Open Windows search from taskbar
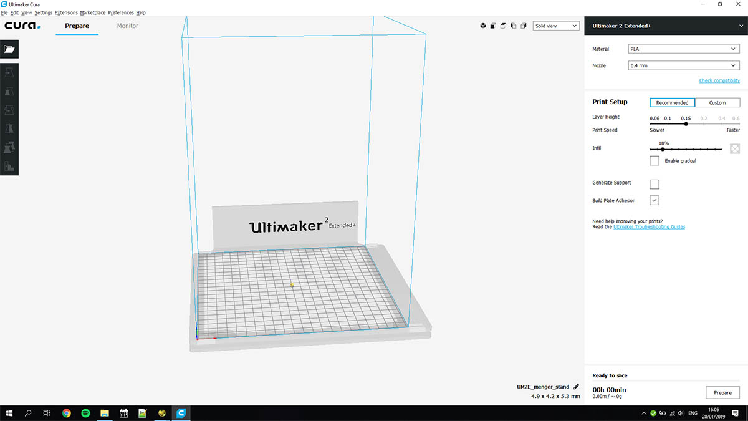This screenshot has width=748, height=421. [28, 413]
